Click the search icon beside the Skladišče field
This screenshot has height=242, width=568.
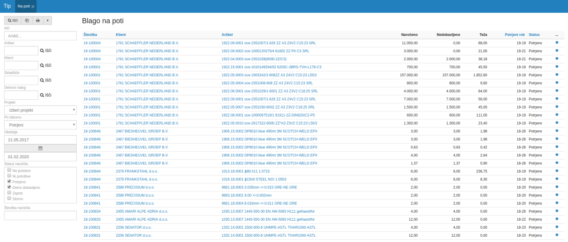point(42,80)
